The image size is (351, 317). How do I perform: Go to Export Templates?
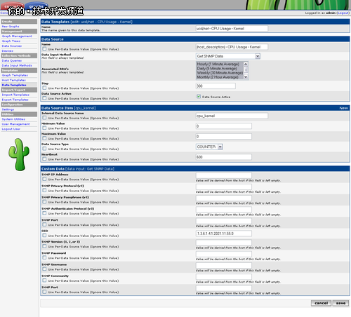pyautogui.click(x=15, y=100)
